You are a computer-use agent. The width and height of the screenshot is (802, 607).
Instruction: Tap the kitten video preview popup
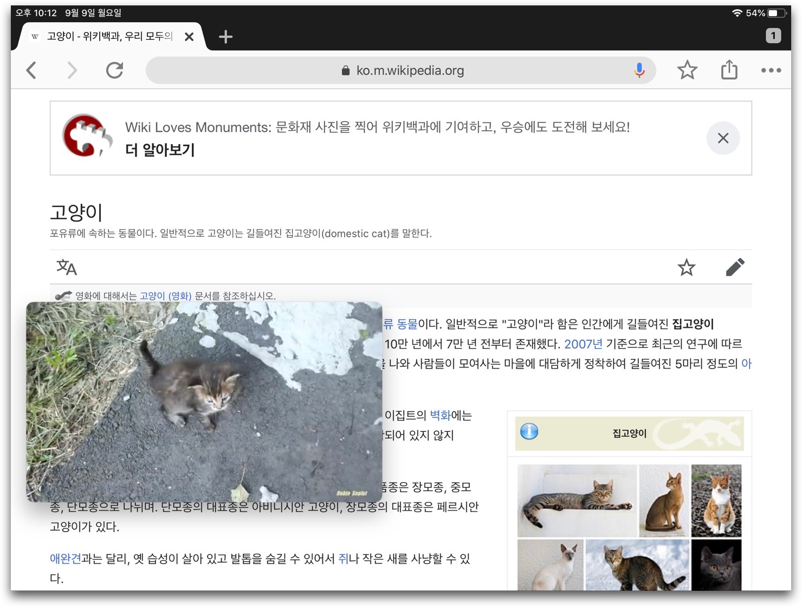coord(204,402)
